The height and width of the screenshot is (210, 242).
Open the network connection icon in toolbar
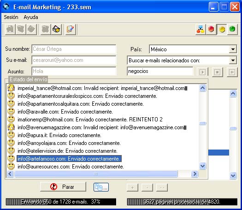pos(201,29)
